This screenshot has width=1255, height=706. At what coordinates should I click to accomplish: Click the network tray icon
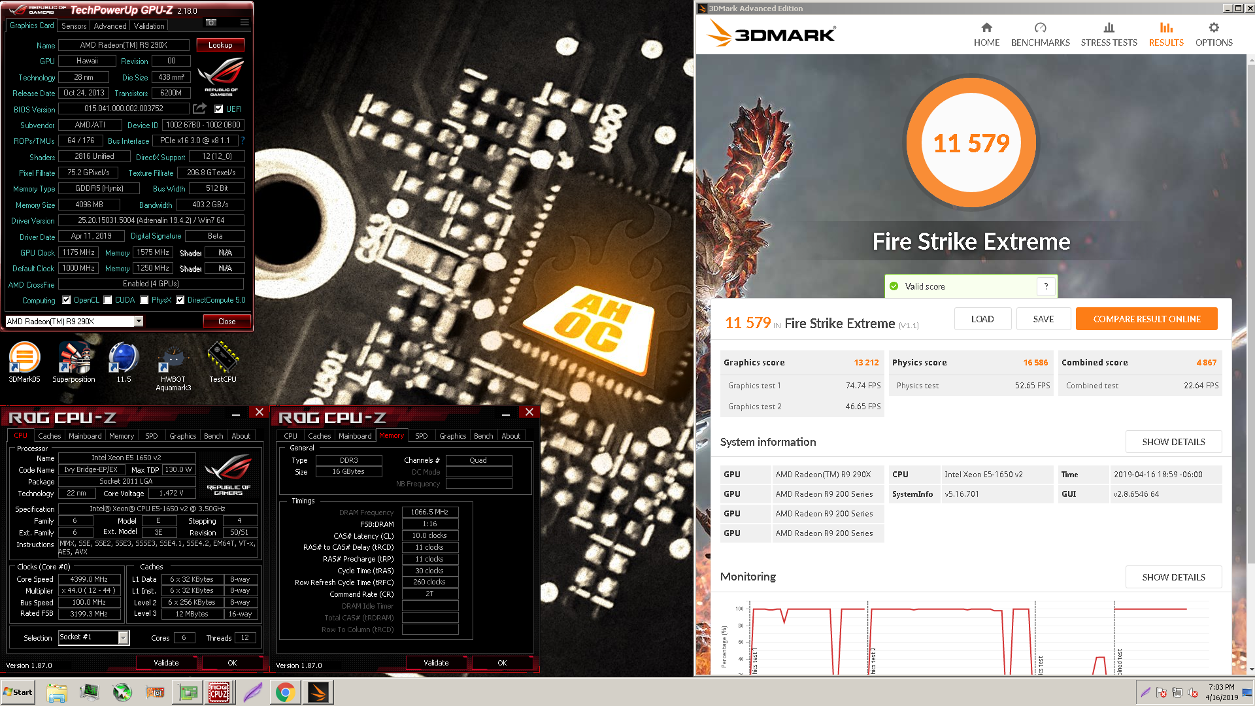tap(1177, 692)
